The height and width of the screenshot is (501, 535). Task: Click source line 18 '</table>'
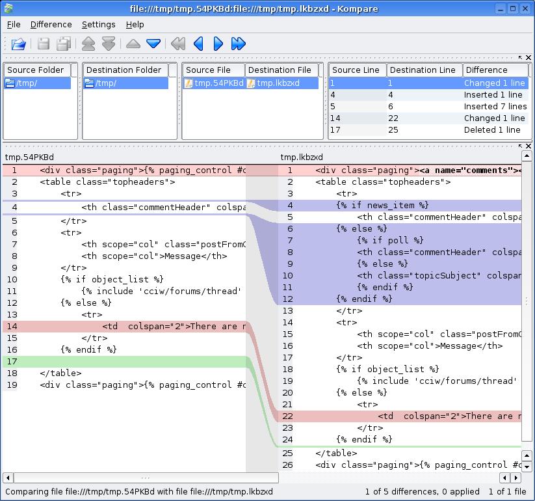point(124,373)
